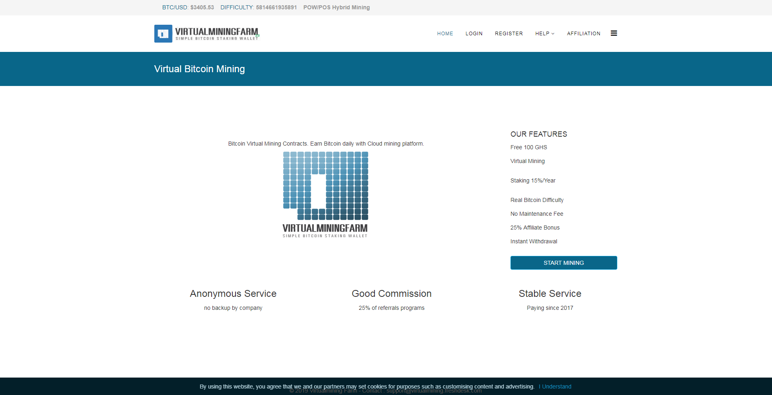Click '25% of referrals programs' text

pos(391,308)
